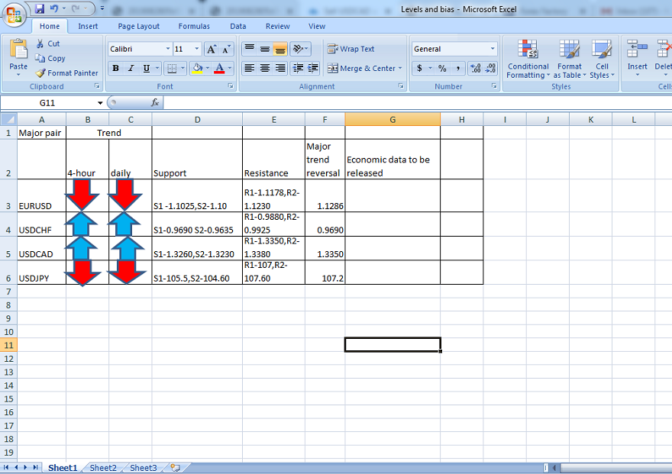The width and height of the screenshot is (672, 474).
Task: Open the font size dropdown
Action: (x=197, y=49)
